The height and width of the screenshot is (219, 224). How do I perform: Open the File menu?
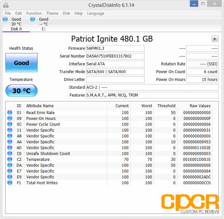point(8,13)
